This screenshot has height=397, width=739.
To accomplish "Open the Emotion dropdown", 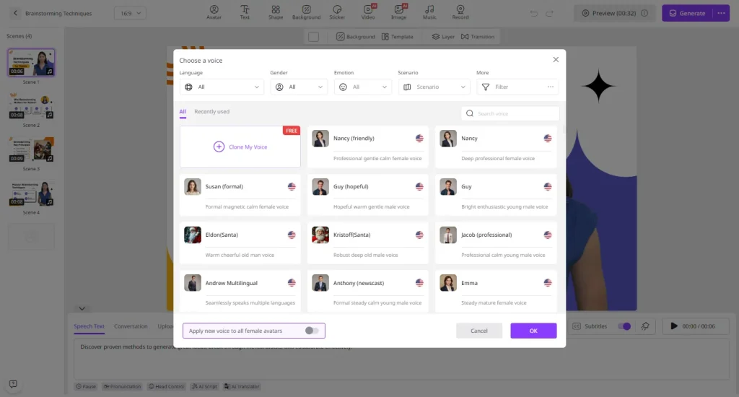I will click(x=363, y=87).
